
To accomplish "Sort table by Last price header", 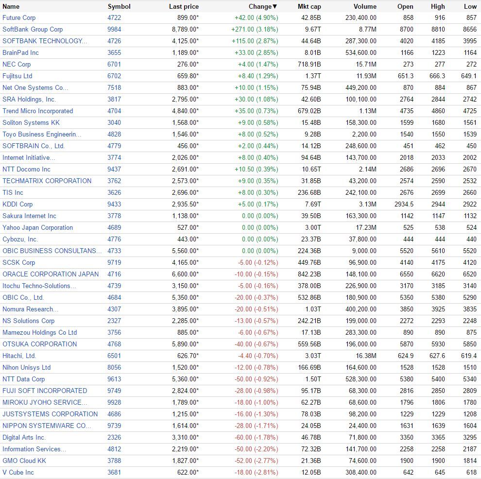I will [x=184, y=6].
